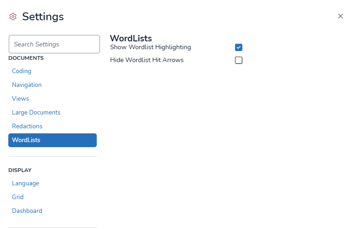The width and height of the screenshot is (358, 229).
Task: Go to Grid display settings
Action: [x=18, y=197]
